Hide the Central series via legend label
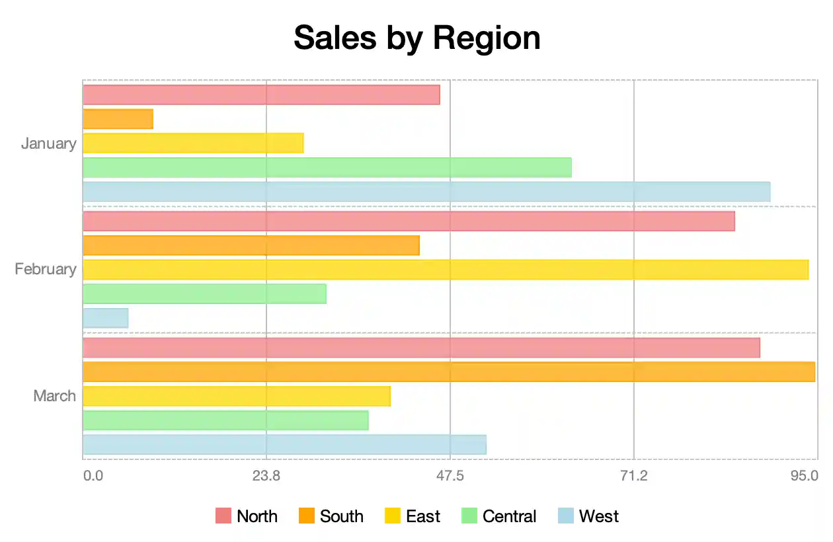 click(x=509, y=516)
